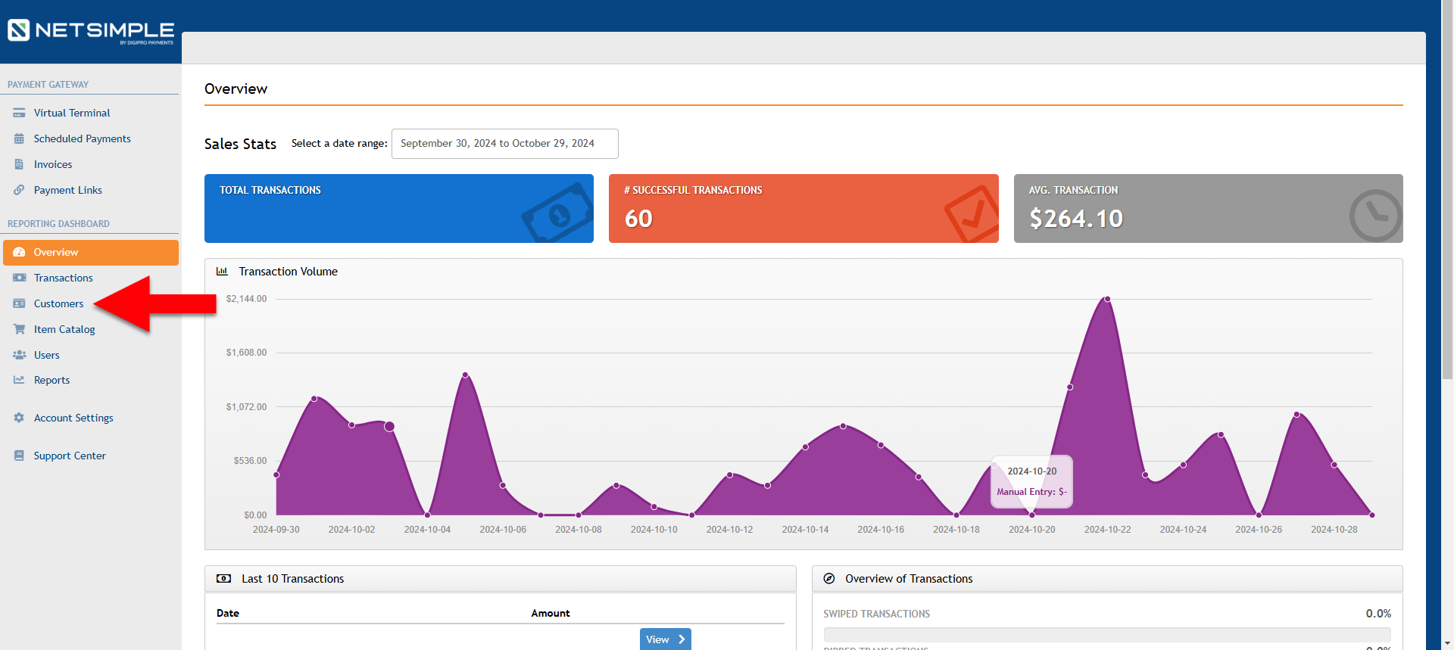Click the Overview dashboard gauge icon
The image size is (1454, 650).
point(19,252)
